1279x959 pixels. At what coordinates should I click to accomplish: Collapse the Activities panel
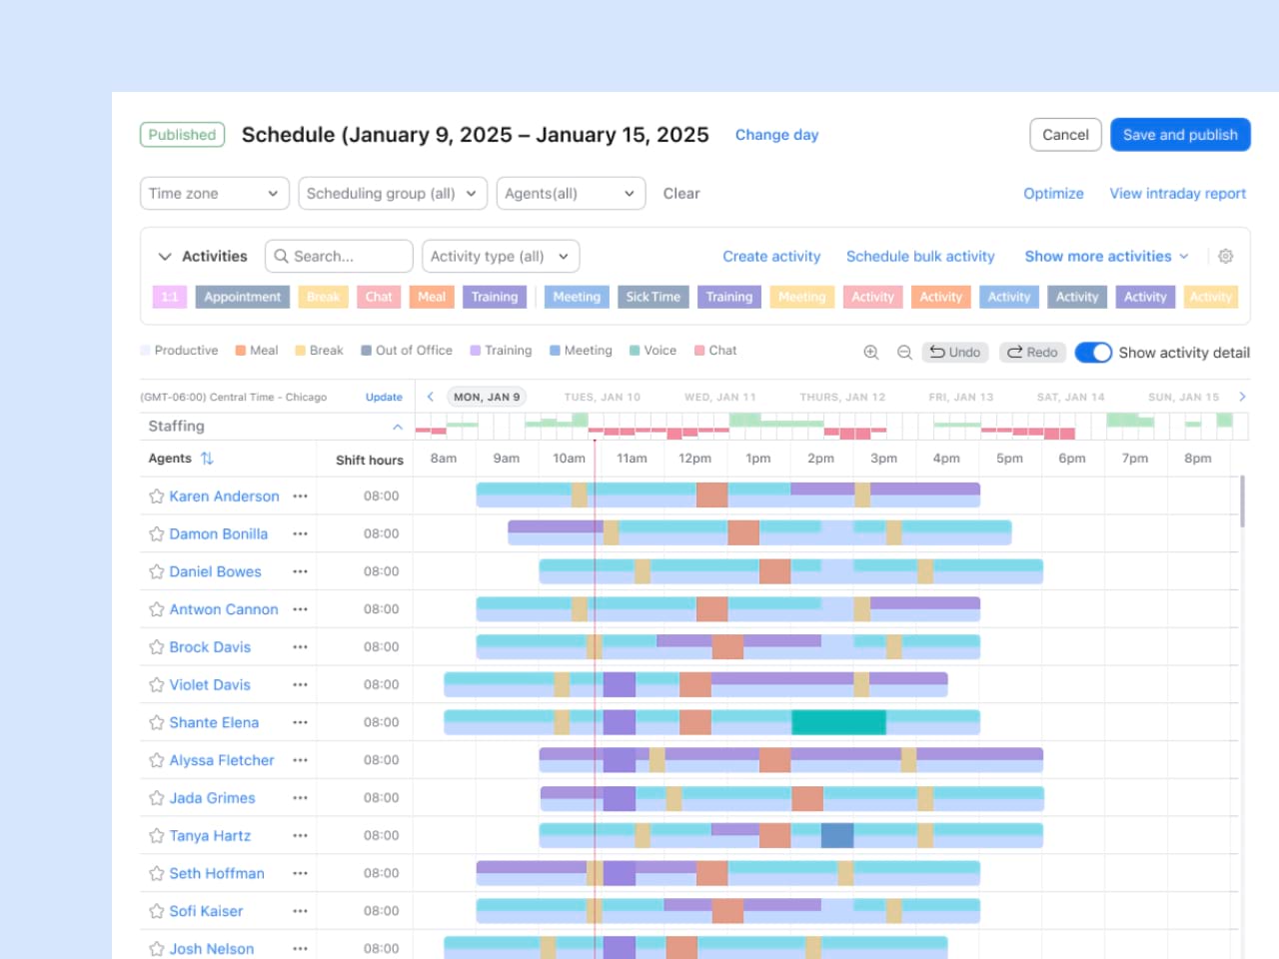tap(165, 257)
